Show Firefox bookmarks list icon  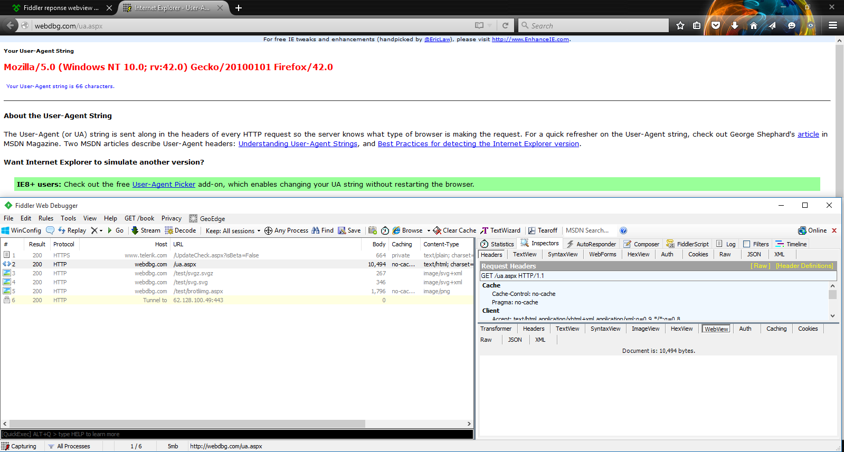coord(697,25)
